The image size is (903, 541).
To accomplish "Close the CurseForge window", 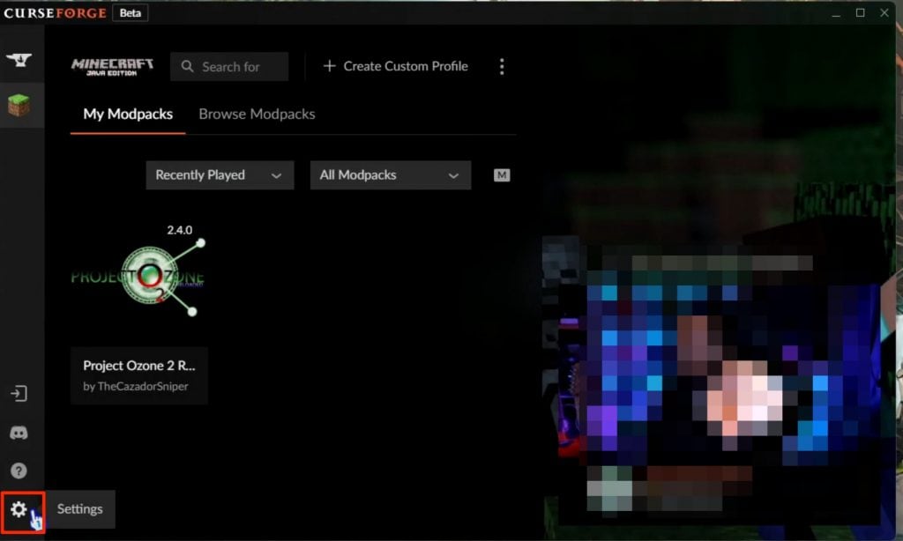I will [884, 12].
